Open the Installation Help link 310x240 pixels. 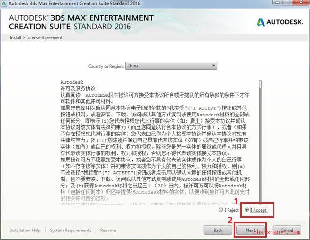25,230
